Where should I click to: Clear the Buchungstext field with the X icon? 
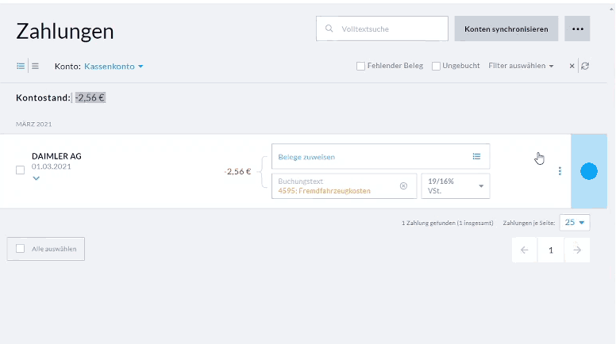coord(403,185)
